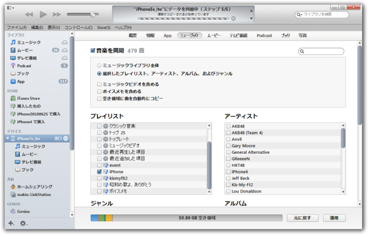The width and height of the screenshot is (368, 235).
Task: Enable ミュージックビデオを含める
Action: [x=99, y=84]
